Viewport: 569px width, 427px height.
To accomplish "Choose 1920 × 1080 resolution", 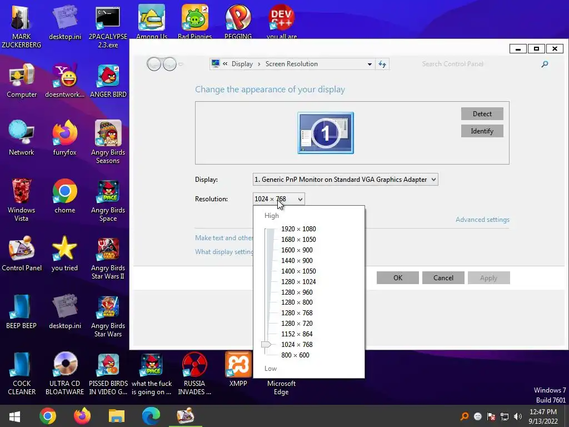I will point(298,229).
